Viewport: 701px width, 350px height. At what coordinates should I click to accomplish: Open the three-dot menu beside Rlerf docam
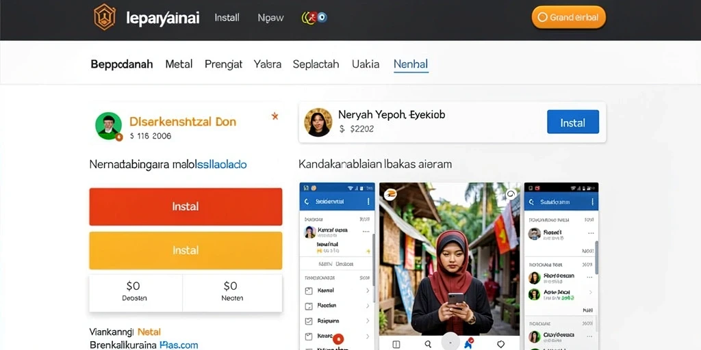click(x=591, y=276)
